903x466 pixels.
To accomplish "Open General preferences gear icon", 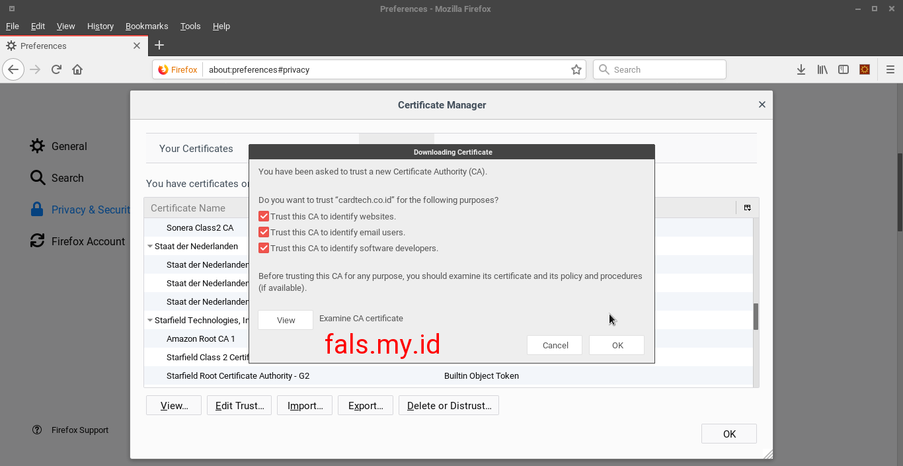I will [38, 146].
